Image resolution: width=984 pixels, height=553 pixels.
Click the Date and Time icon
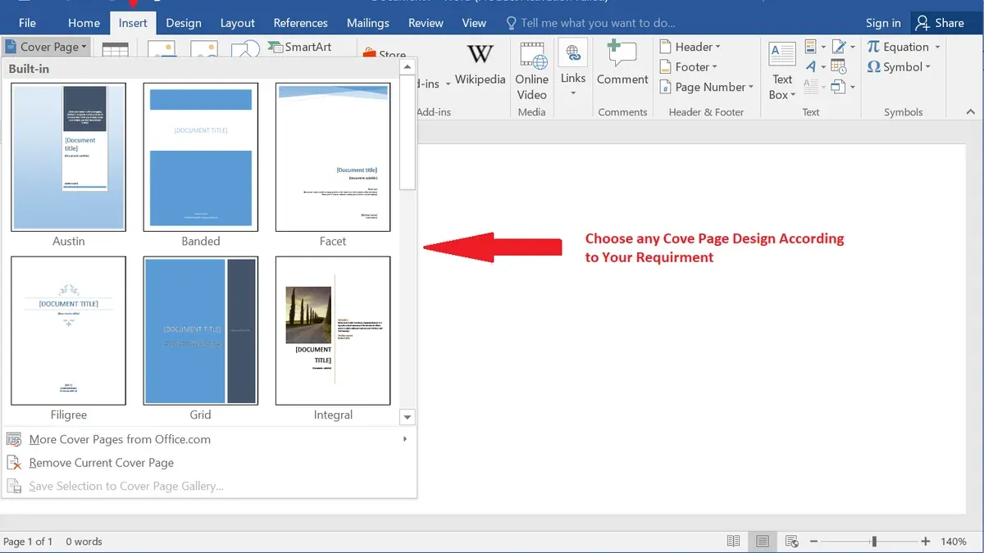pyautogui.click(x=838, y=67)
